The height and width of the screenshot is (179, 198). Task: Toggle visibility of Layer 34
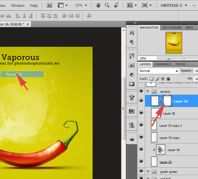tap(141, 149)
